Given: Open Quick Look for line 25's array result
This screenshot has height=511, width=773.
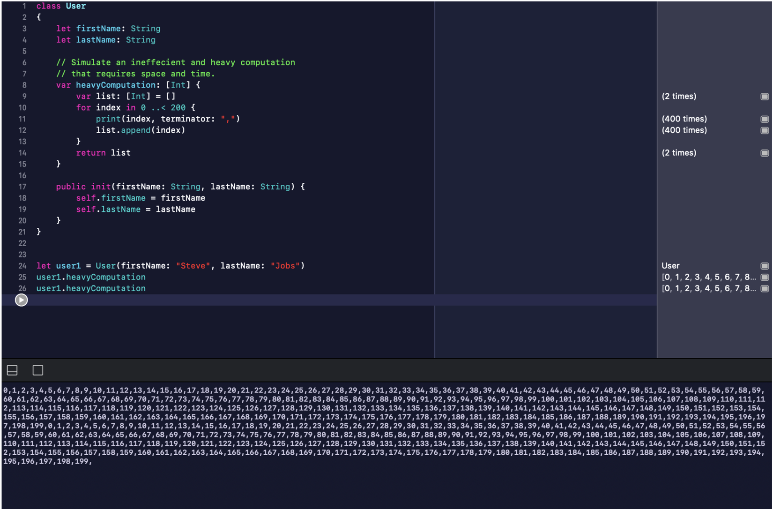Looking at the screenshot, I should pos(765,277).
